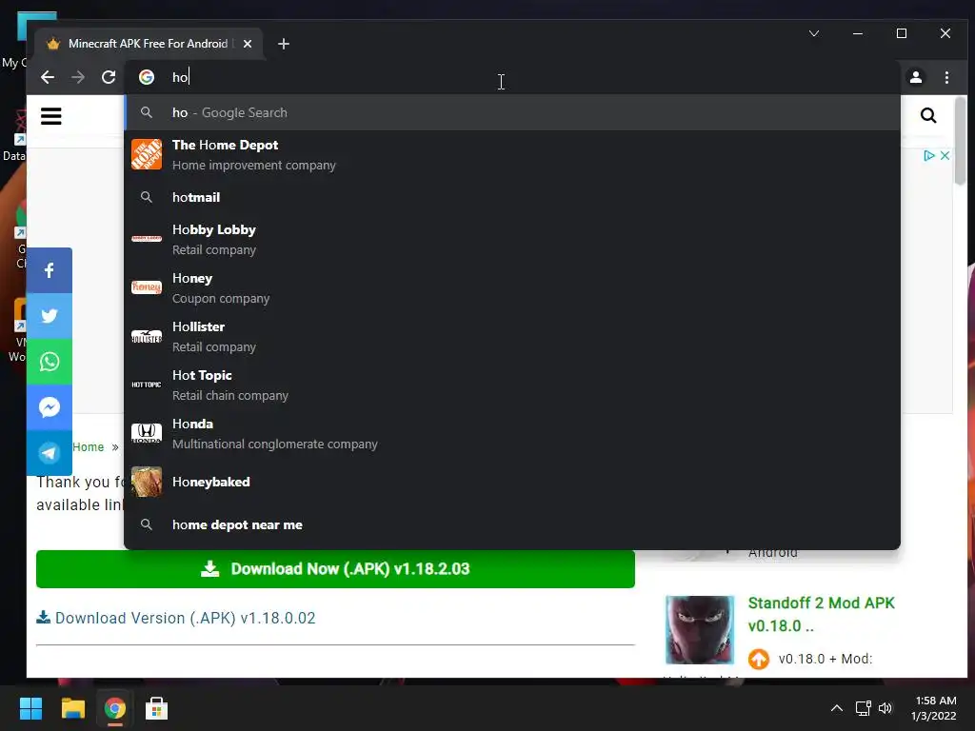Click The Home Depot logo icon
Screen dimensions: 975x731
[x=147, y=154]
